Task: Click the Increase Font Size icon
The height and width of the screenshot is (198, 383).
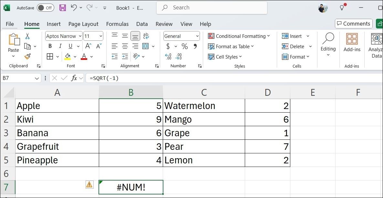Action: 88,46
